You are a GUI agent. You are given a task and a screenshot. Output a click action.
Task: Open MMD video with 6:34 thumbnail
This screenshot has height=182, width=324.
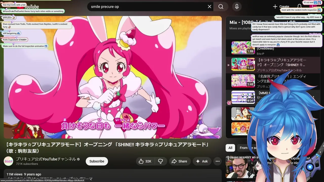(x=243, y=97)
